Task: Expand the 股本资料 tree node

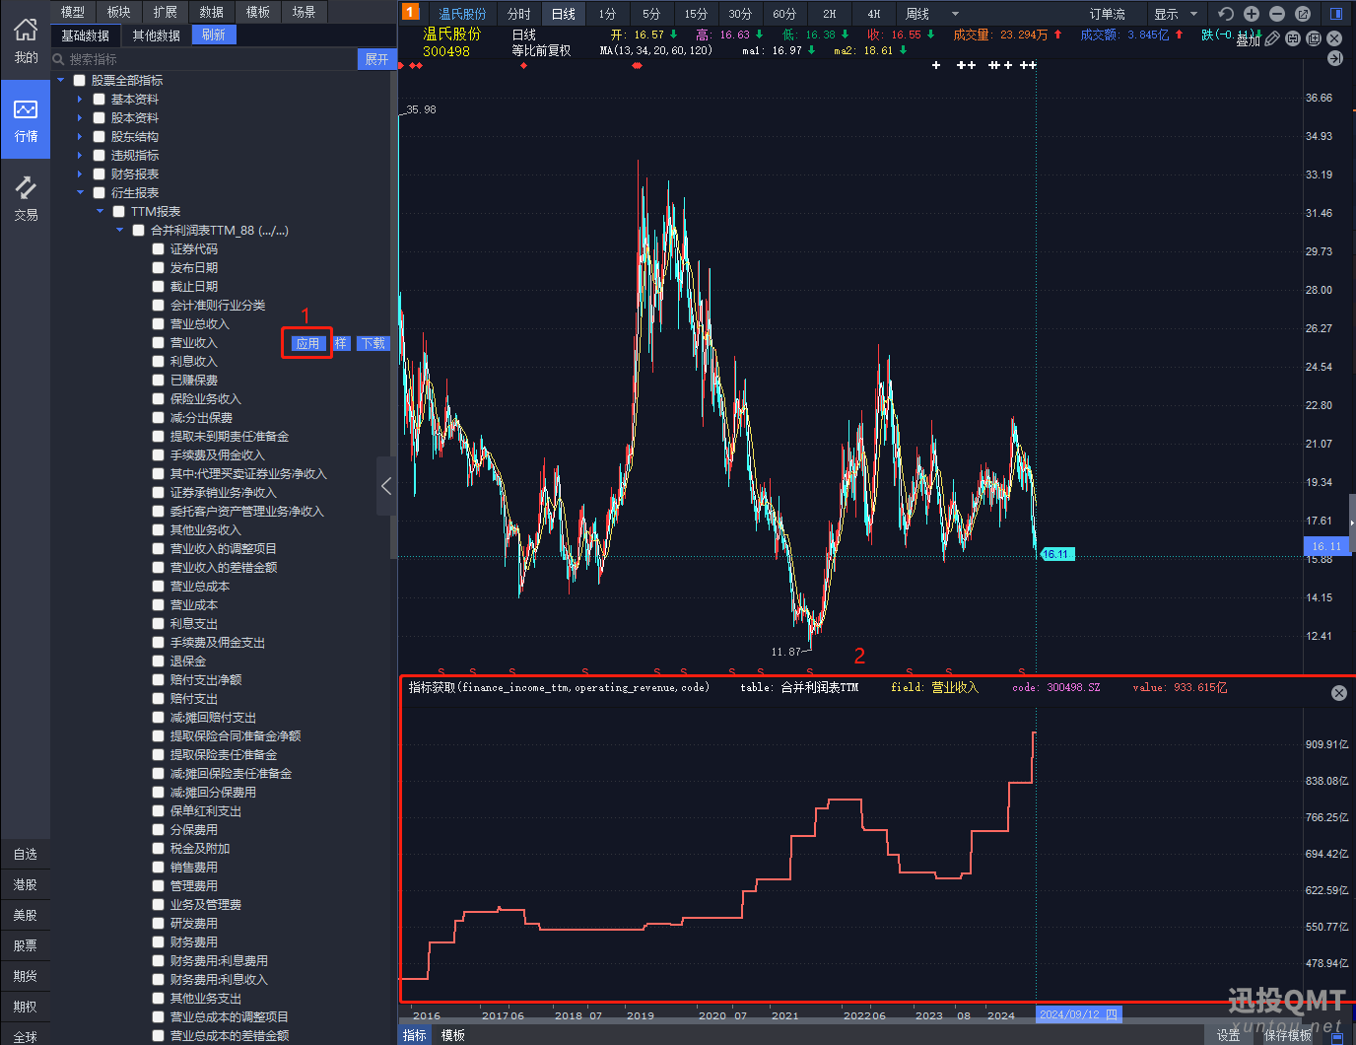Action: (x=81, y=117)
